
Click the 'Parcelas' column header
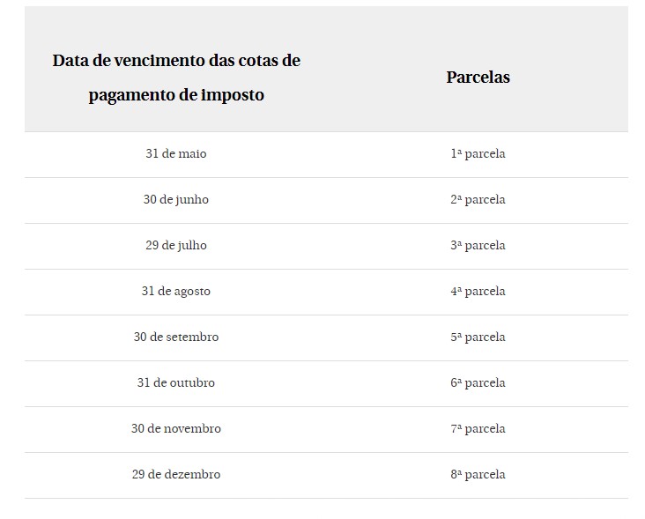pyautogui.click(x=478, y=78)
